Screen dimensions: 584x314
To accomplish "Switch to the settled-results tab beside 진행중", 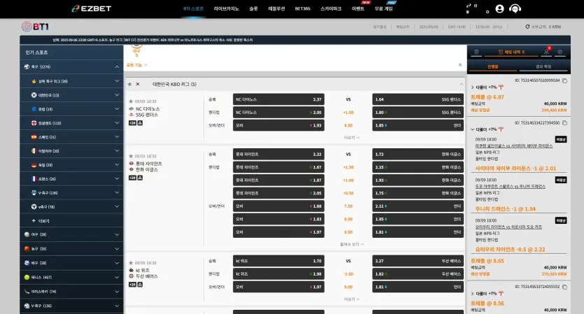I will point(543,66).
